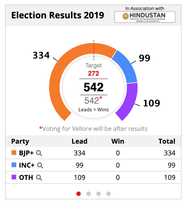
Task: Click the Total column header
Action: tap(167, 141)
